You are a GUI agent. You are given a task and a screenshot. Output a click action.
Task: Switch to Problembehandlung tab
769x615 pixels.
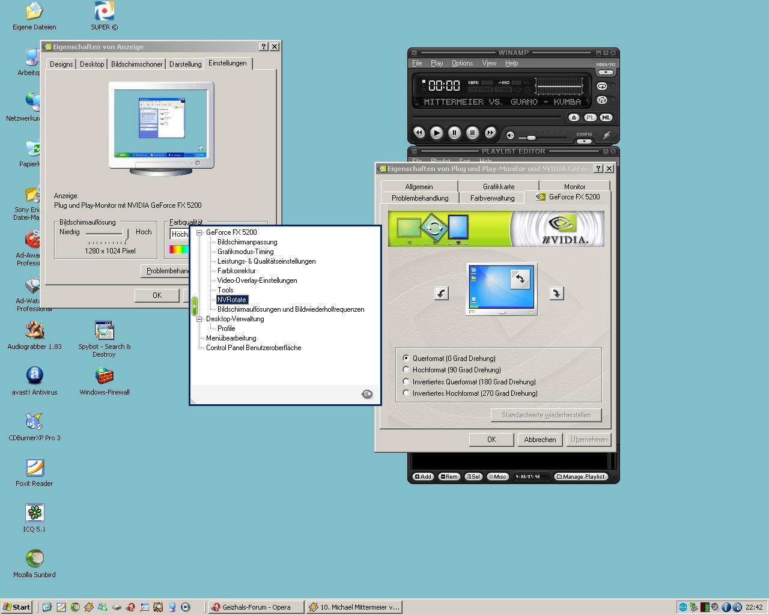pyautogui.click(x=420, y=198)
